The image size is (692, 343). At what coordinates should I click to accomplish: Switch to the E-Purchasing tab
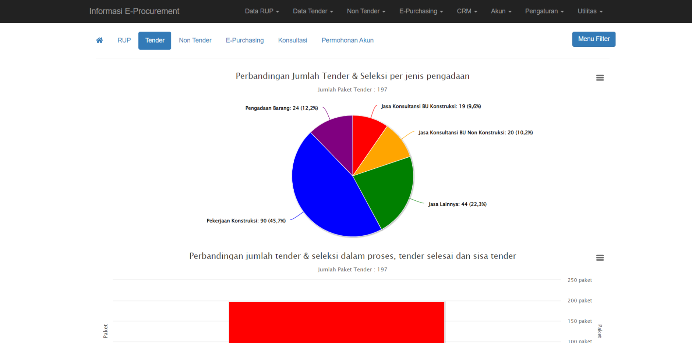coord(245,40)
